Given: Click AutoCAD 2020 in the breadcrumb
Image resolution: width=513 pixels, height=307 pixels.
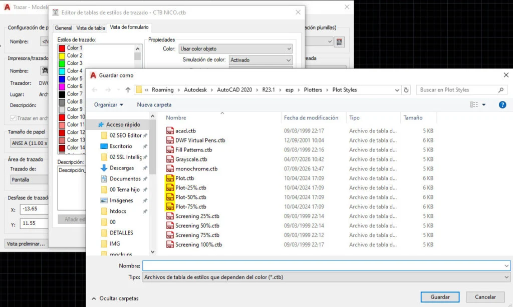Looking at the screenshot, I should (234, 90).
